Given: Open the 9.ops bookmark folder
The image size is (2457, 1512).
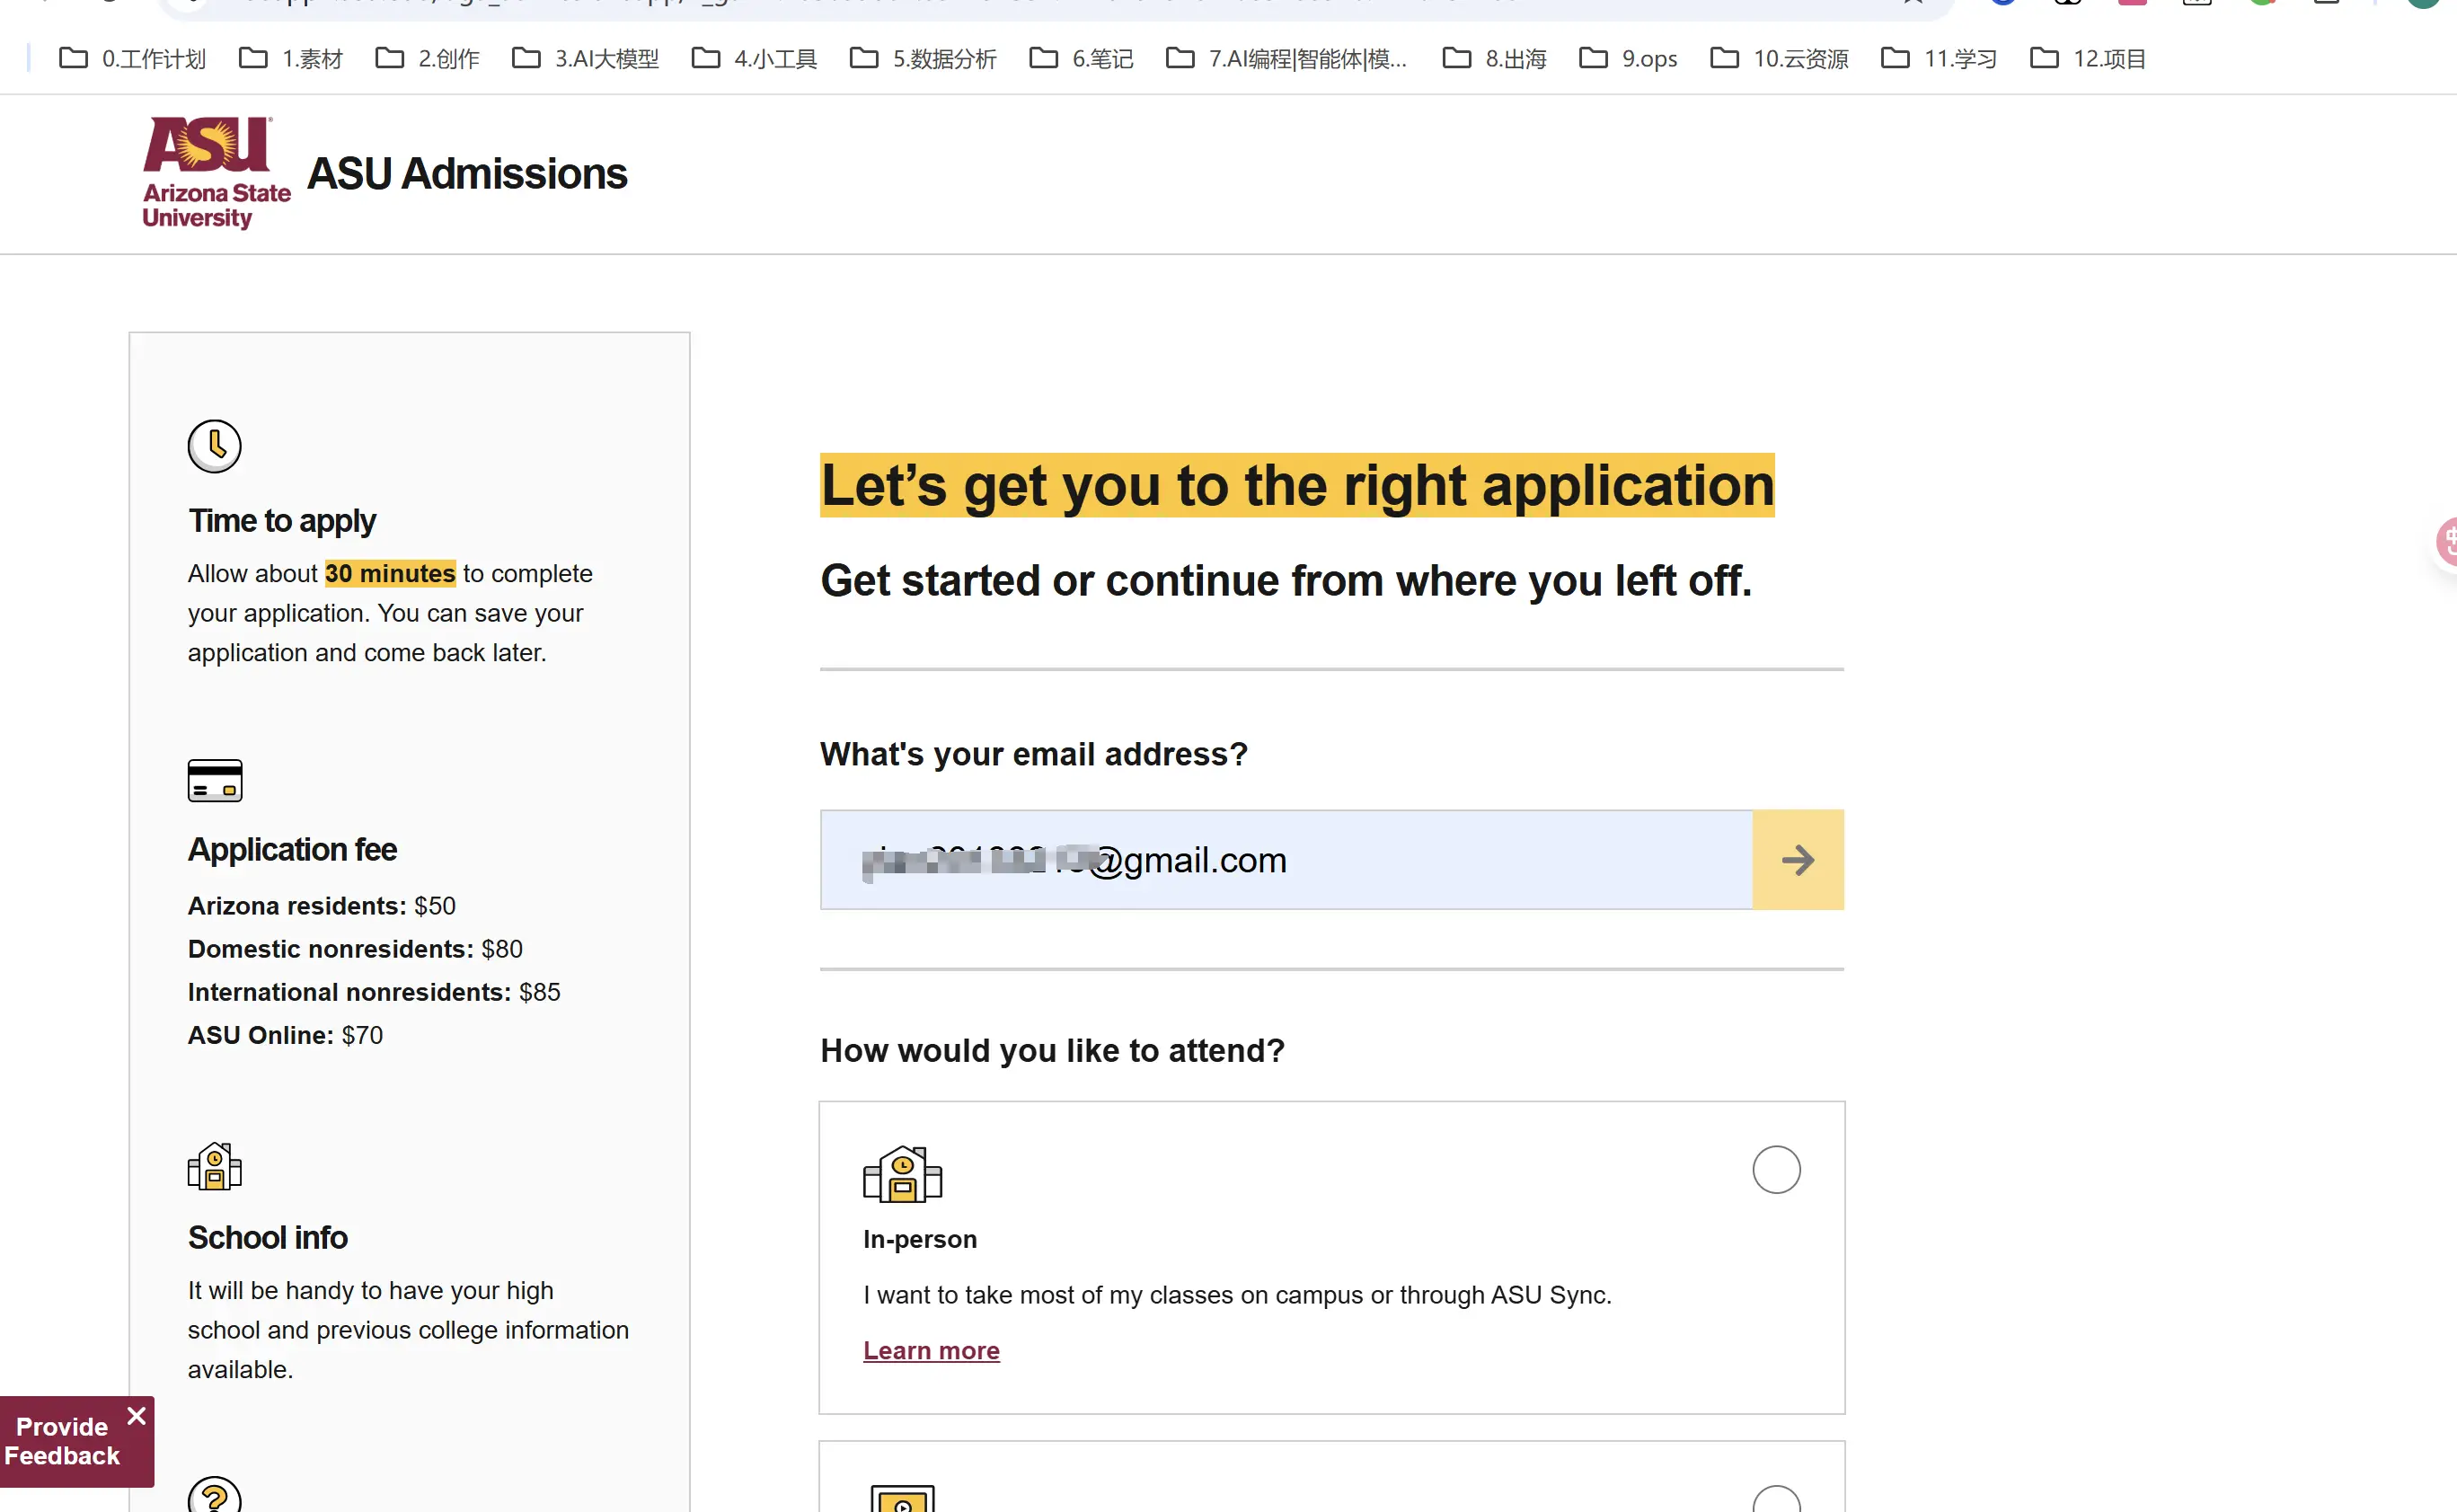Looking at the screenshot, I should click(x=1628, y=59).
